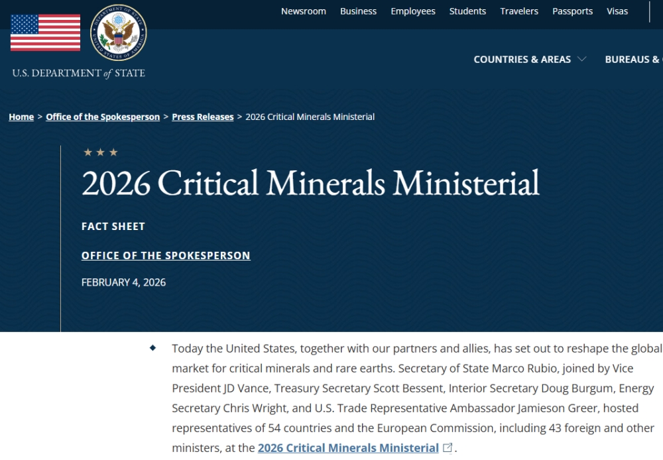
Task: Click the U.S. Department of State wordmark
Action: point(78,74)
